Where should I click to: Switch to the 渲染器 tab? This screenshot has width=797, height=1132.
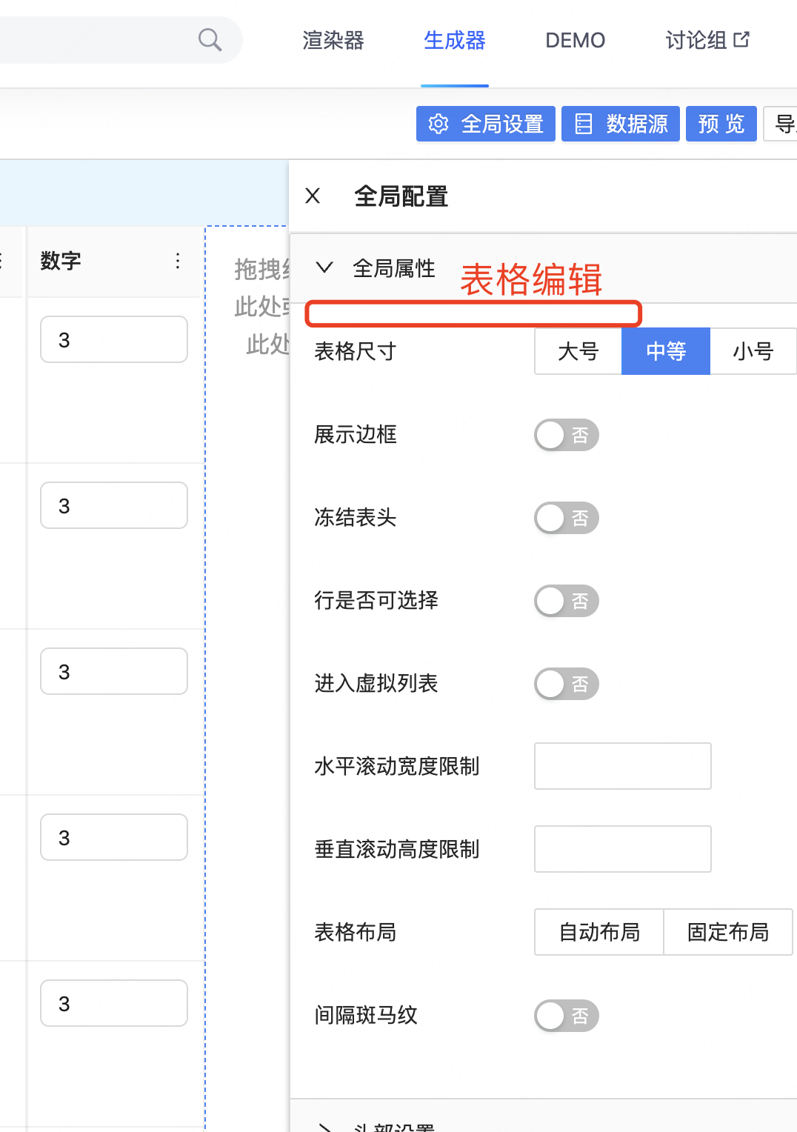point(332,40)
